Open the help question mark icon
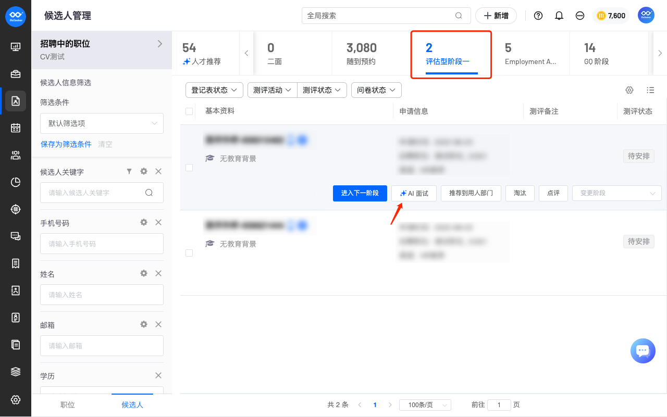 pyautogui.click(x=538, y=16)
